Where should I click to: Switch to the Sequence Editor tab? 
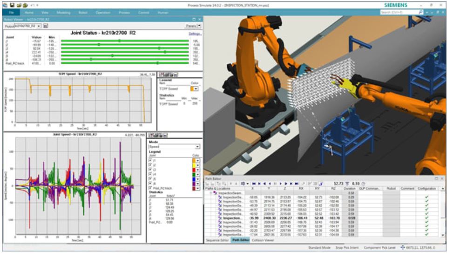point(217,240)
